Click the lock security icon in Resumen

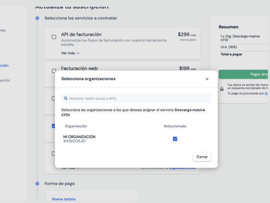point(222,89)
